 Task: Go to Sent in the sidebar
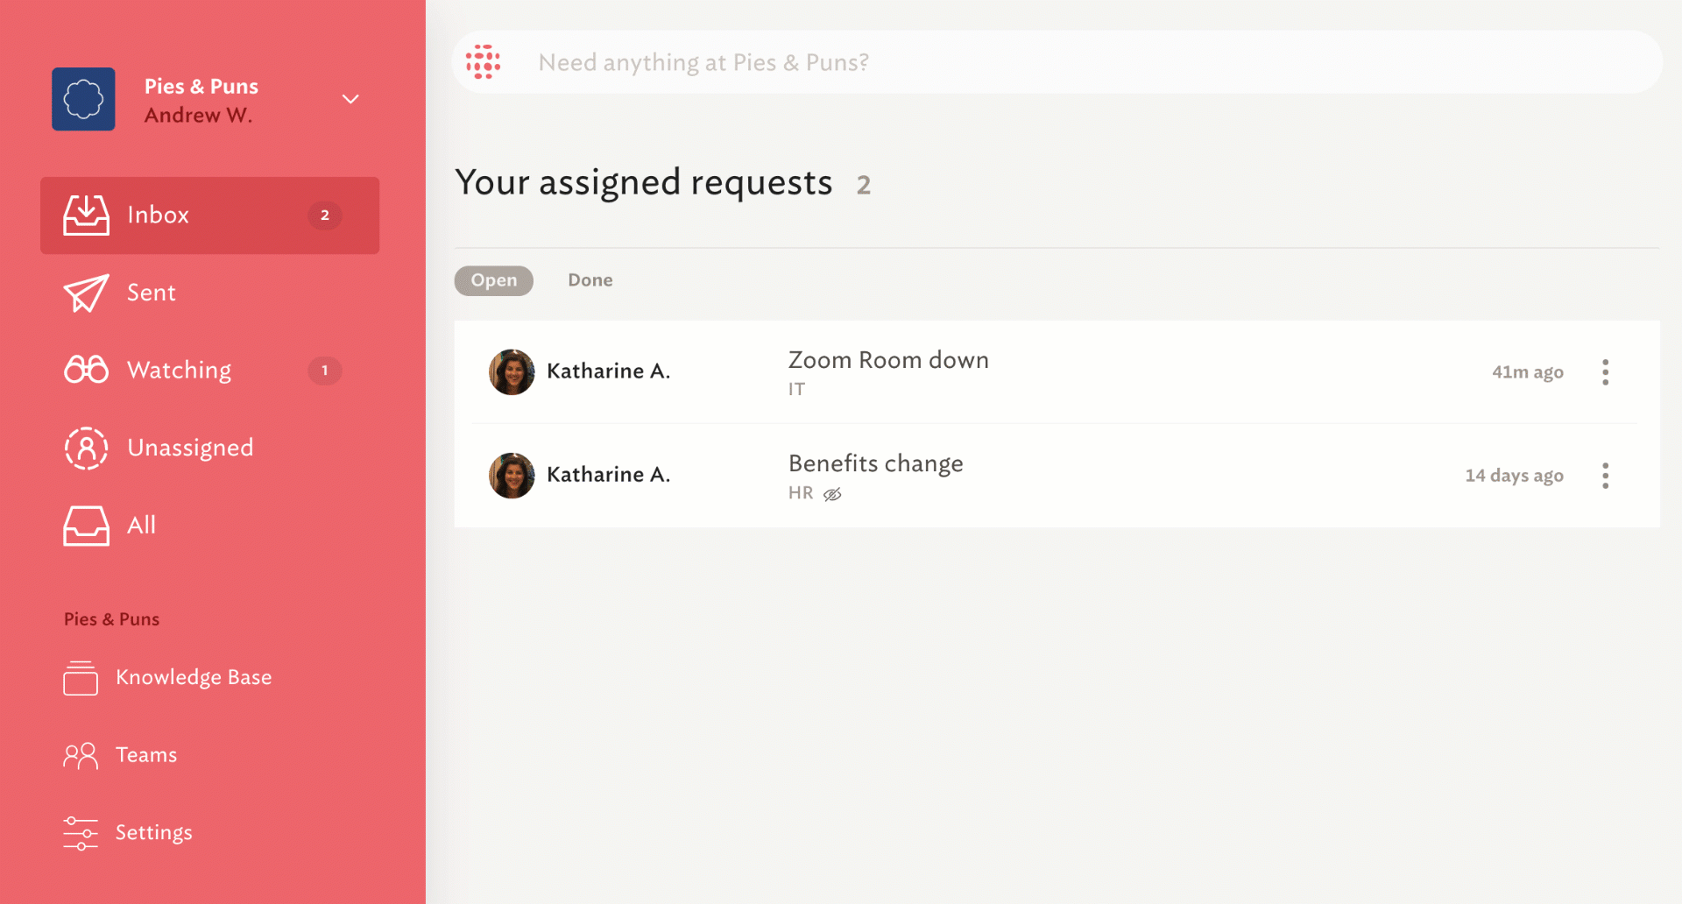pyautogui.click(x=152, y=293)
